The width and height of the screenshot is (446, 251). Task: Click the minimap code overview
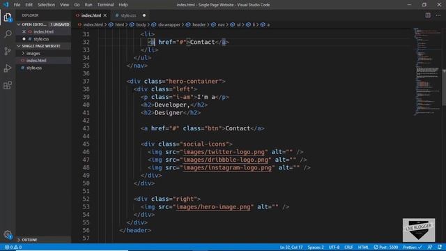426,71
